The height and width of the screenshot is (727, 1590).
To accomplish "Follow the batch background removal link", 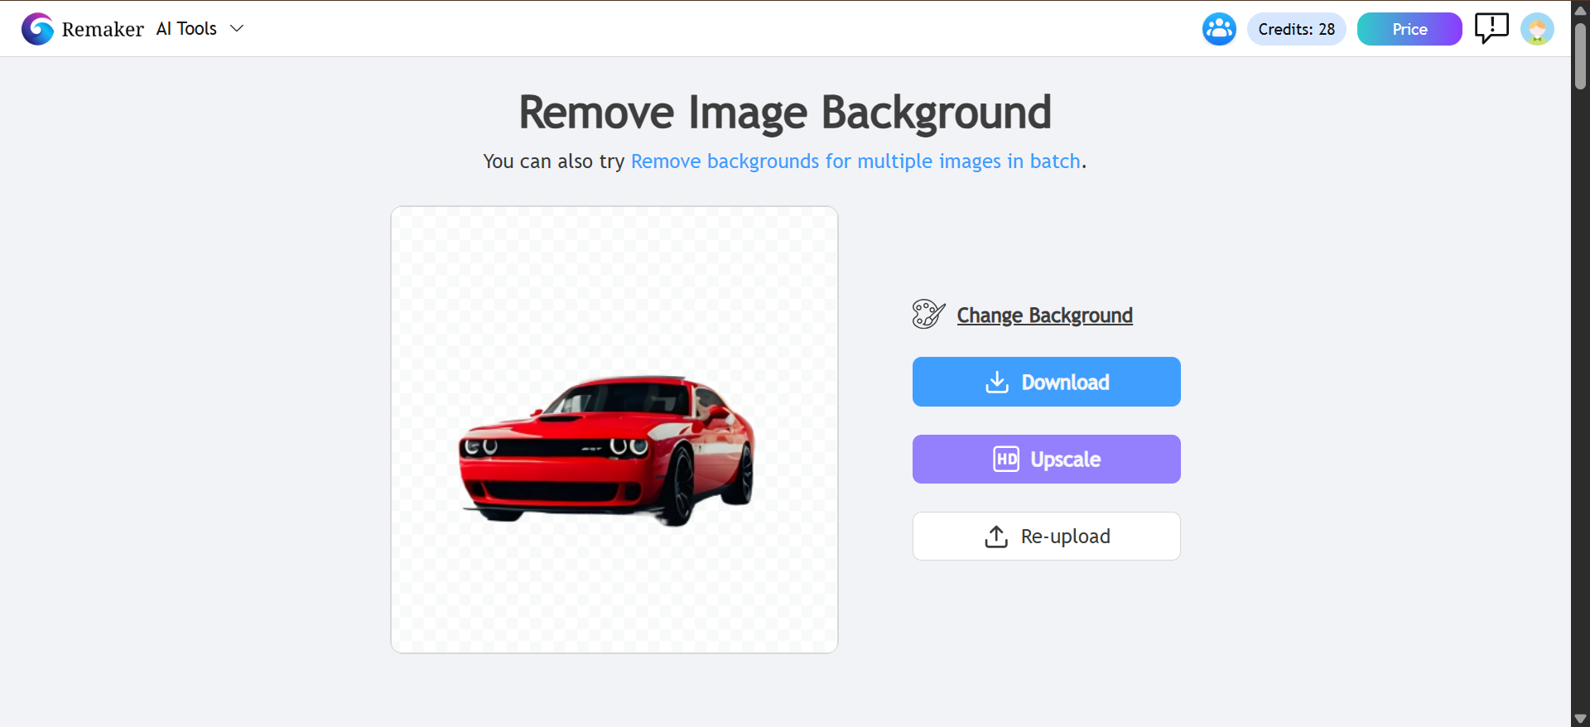I will click(x=856, y=161).
